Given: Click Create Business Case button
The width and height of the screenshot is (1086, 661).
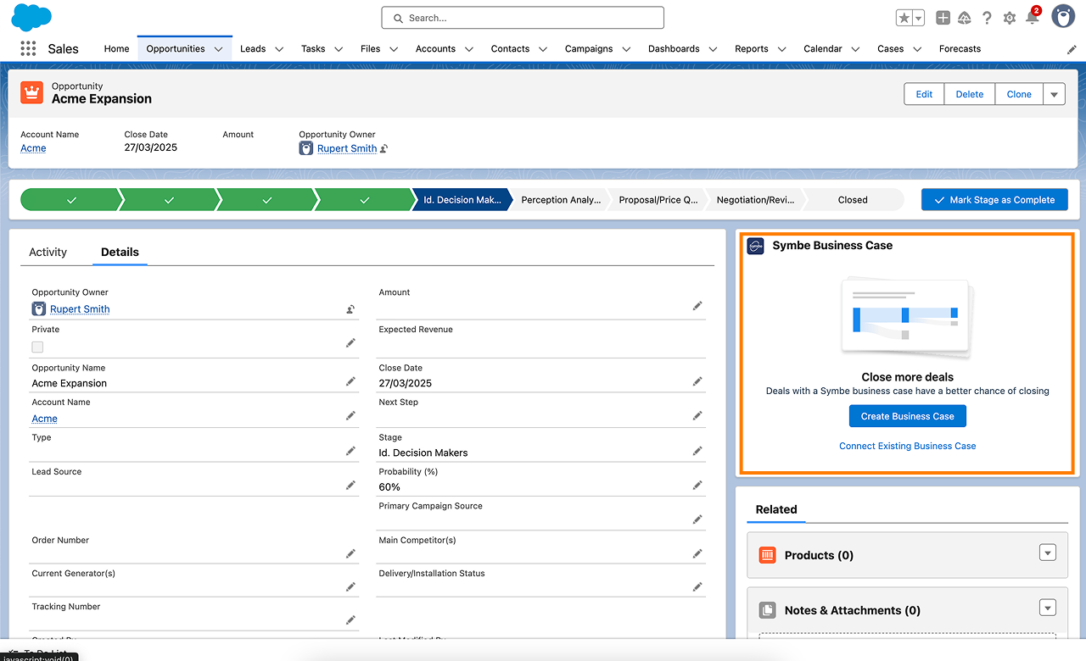Looking at the screenshot, I should (x=908, y=416).
